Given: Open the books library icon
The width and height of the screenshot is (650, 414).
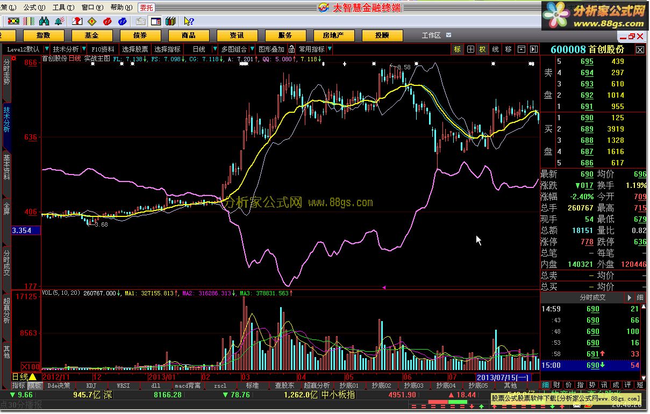Looking at the screenshot, I should [x=170, y=21].
